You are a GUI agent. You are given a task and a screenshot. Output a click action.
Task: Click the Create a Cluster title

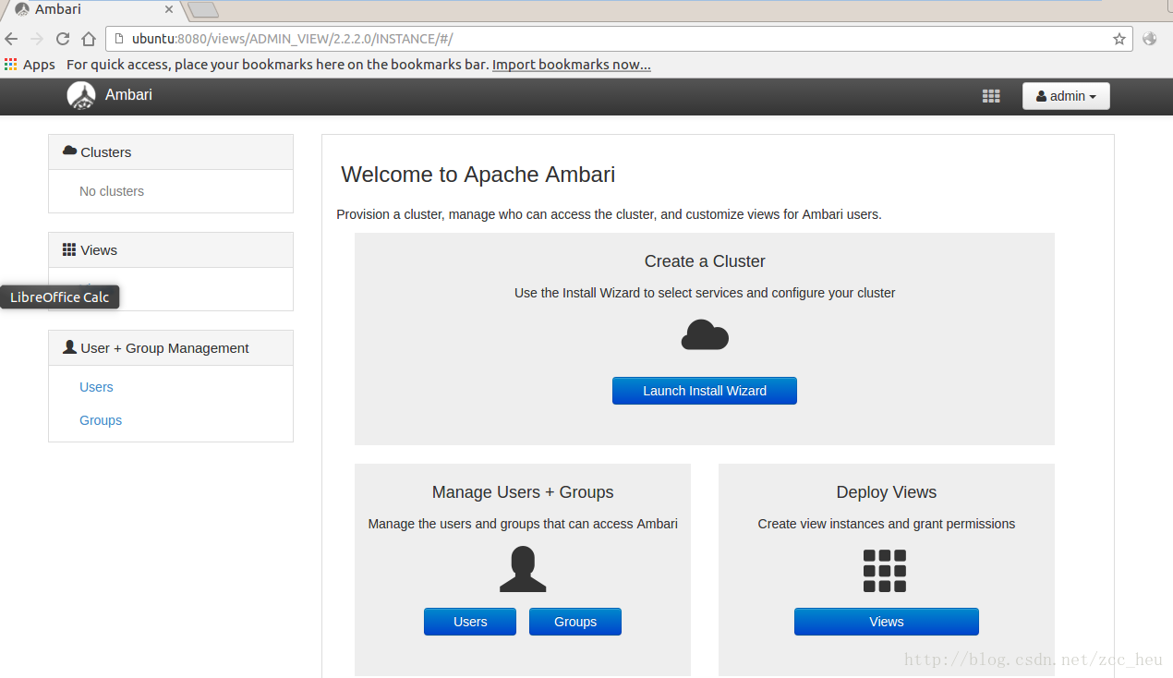click(x=705, y=261)
